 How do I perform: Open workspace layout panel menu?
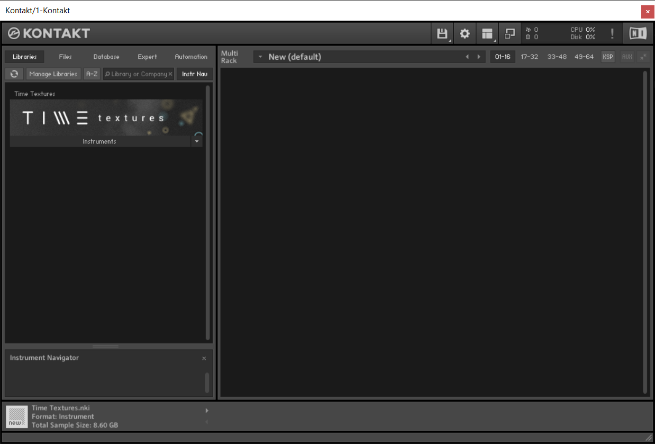tap(487, 34)
